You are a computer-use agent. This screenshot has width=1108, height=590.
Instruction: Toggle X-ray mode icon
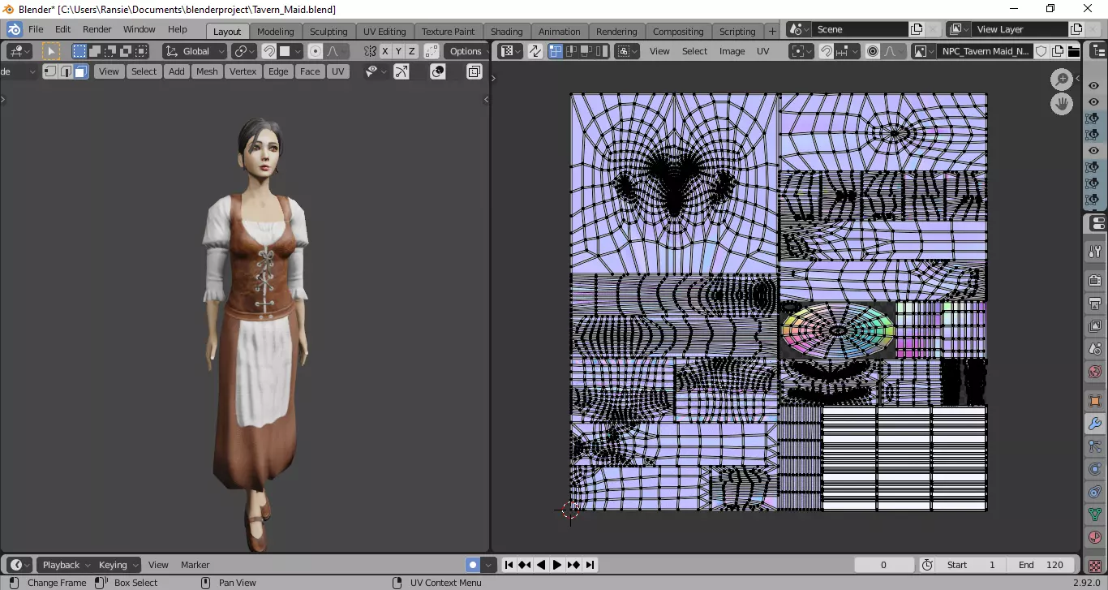click(x=475, y=71)
